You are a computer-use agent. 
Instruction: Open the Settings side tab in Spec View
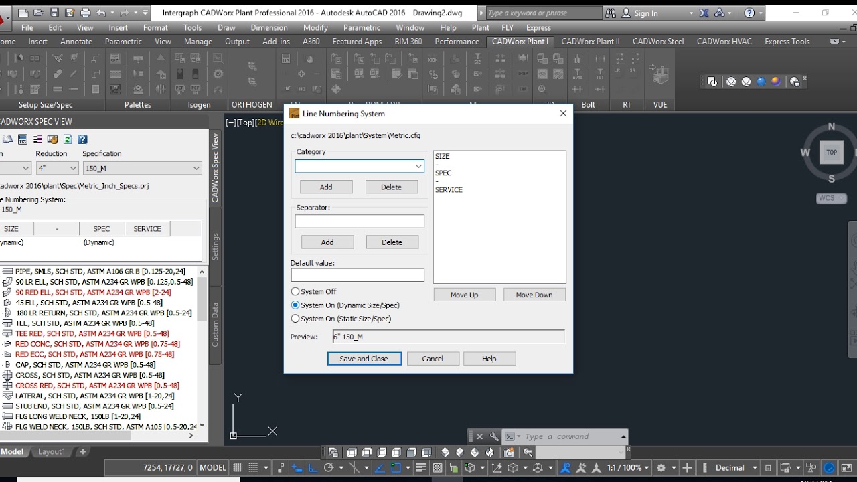216,246
